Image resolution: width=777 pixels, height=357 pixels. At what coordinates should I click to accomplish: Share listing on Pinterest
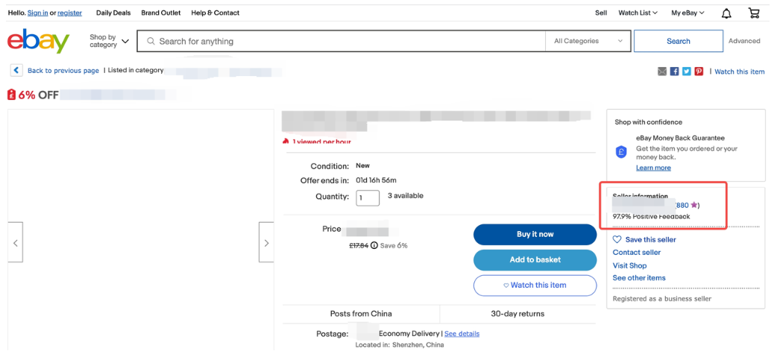point(699,72)
